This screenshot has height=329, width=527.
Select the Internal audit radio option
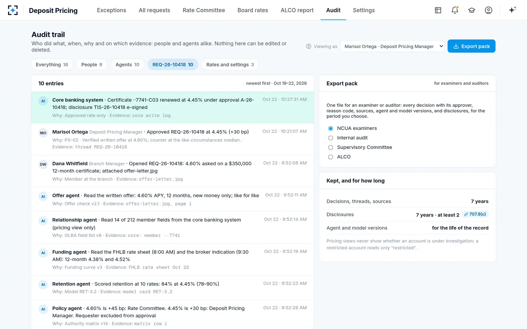click(330, 138)
